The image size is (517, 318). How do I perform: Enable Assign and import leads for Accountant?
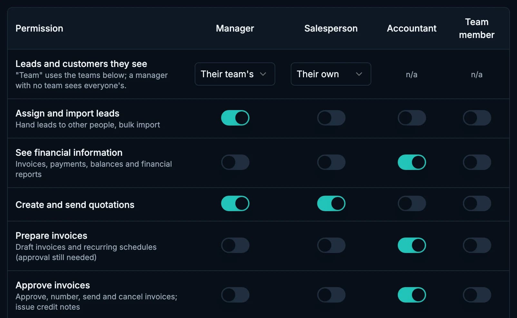click(412, 118)
